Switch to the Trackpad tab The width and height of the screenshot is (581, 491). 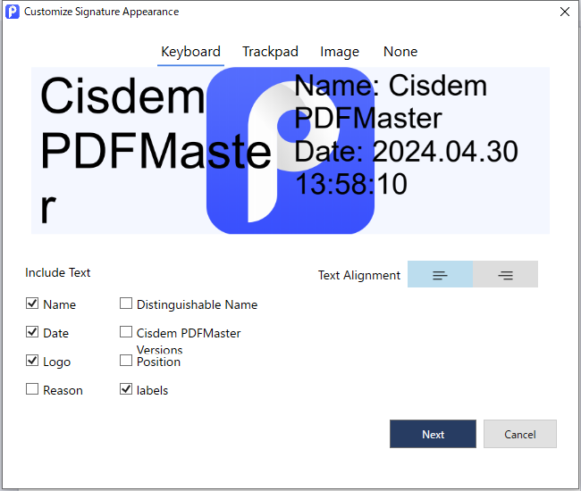(270, 52)
